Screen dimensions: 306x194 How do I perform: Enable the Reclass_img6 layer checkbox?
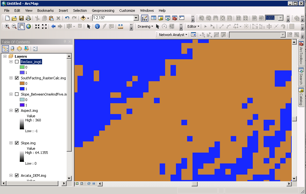[17, 62]
